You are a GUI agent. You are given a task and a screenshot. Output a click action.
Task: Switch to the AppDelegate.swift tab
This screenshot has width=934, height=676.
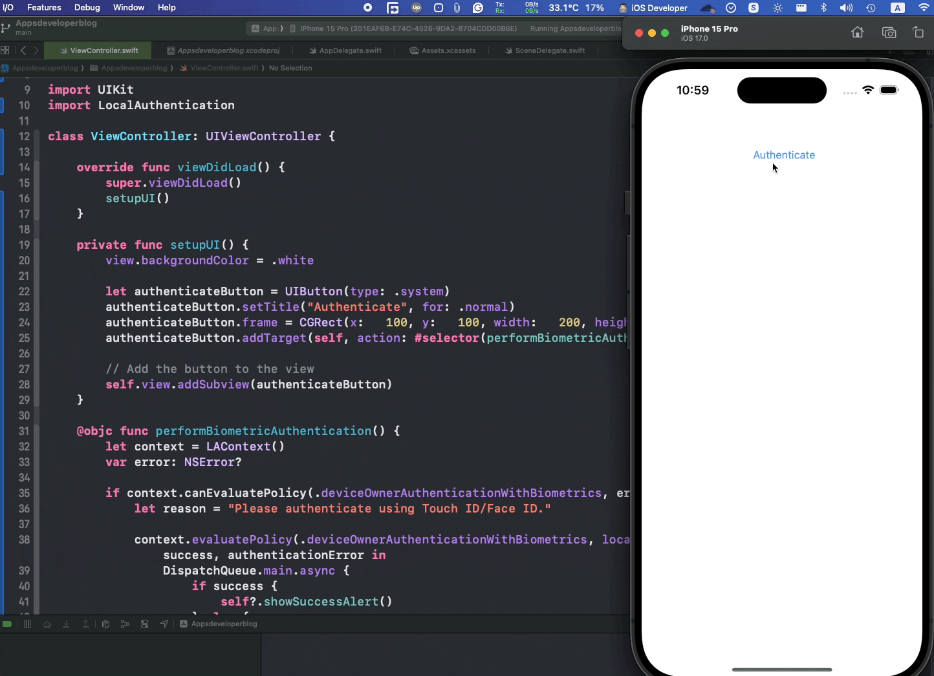point(345,50)
